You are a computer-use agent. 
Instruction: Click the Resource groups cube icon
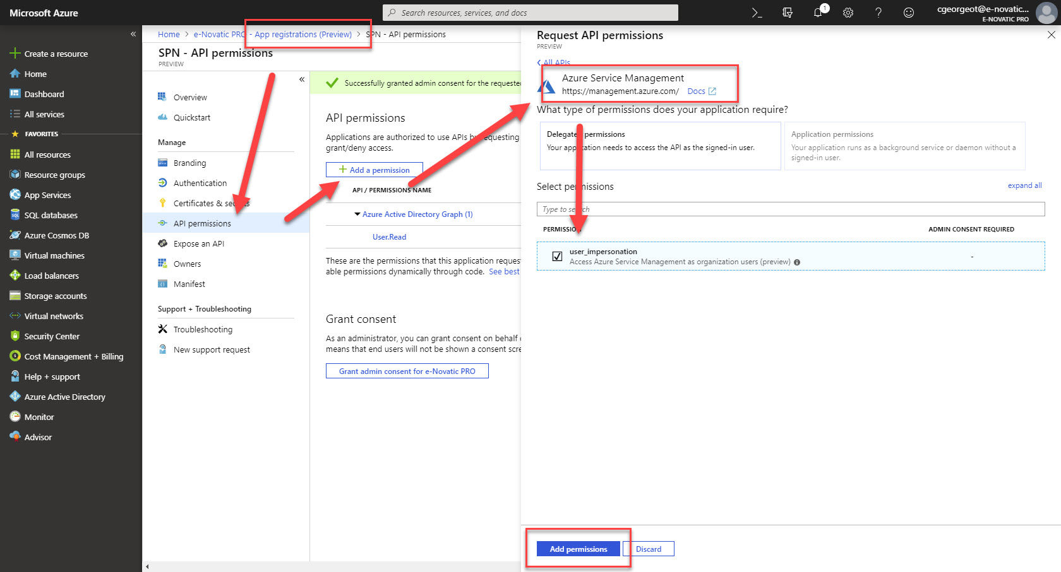click(x=15, y=175)
